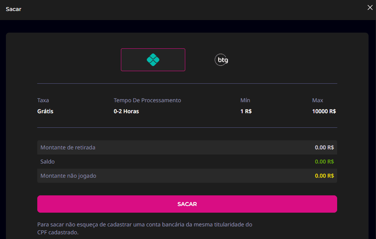
Task: Click the Sacar dialog title
Action: click(13, 9)
